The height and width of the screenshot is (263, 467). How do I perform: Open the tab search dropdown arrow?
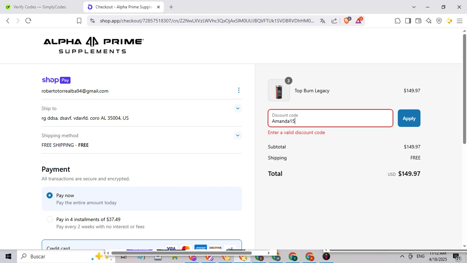[x=414, y=7]
